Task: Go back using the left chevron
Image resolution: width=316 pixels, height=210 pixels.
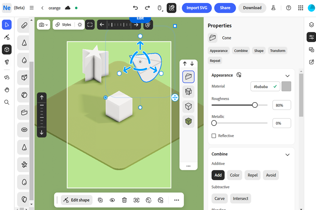Action: 42,8
